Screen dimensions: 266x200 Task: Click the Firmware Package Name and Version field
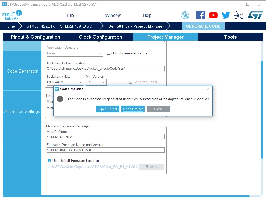(x=106, y=150)
